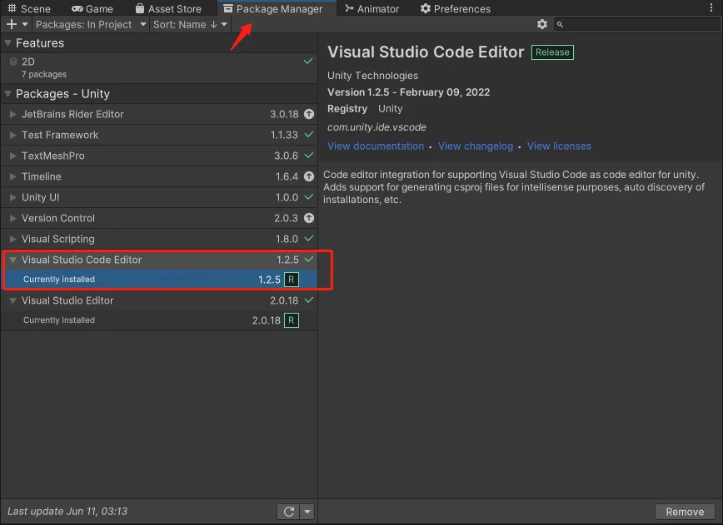The height and width of the screenshot is (525, 723).
Task: Select Currently installed 2.0.18 version row
Action: click(x=159, y=320)
